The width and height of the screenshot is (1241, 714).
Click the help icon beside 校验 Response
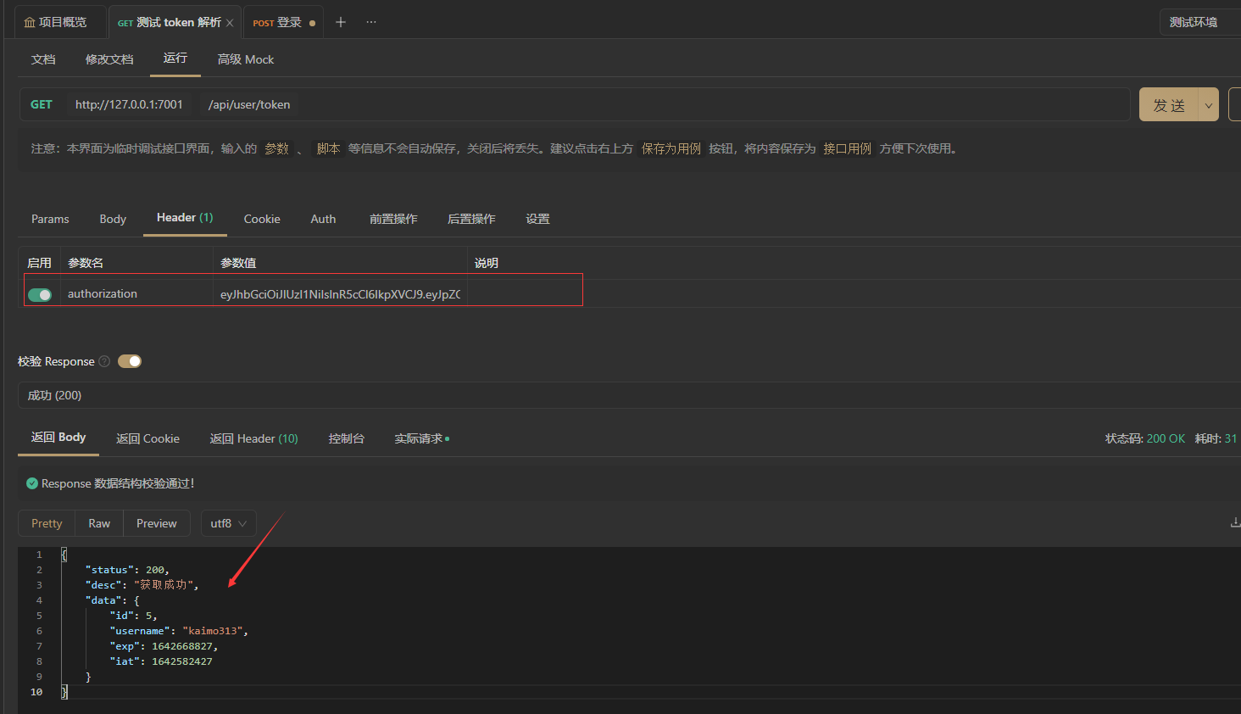click(x=103, y=360)
